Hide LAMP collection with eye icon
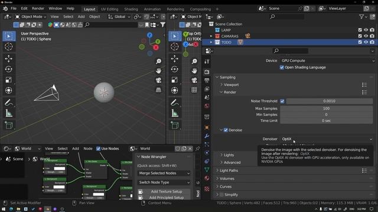 (x=366, y=30)
